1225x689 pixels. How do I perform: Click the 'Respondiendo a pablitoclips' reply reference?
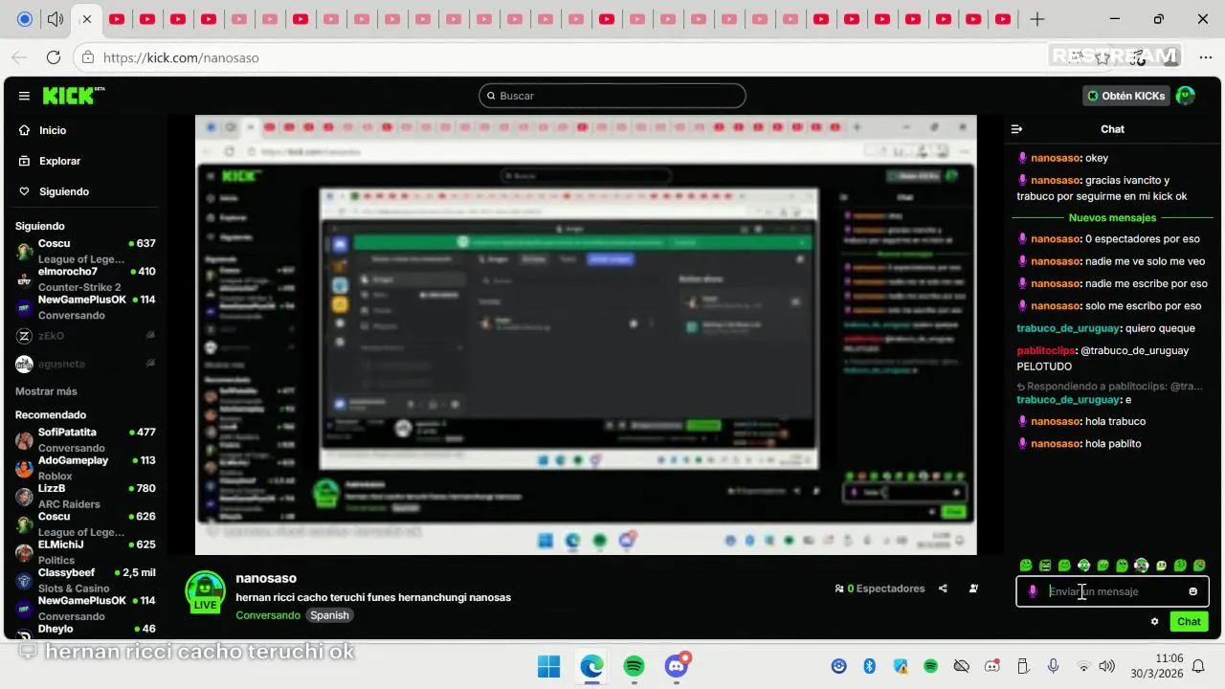pos(1109,386)
